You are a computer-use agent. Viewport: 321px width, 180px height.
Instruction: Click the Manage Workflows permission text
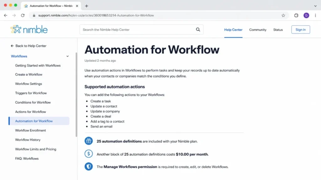pos(130,167)
